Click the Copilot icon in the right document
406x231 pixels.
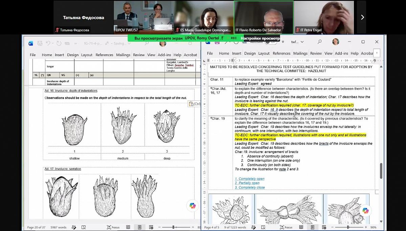coord(365,210)
